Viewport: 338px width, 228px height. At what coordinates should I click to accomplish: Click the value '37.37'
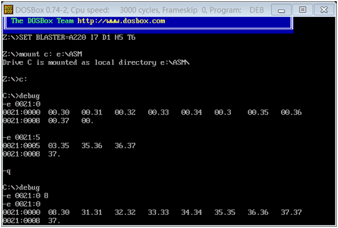tap(291, 212)
